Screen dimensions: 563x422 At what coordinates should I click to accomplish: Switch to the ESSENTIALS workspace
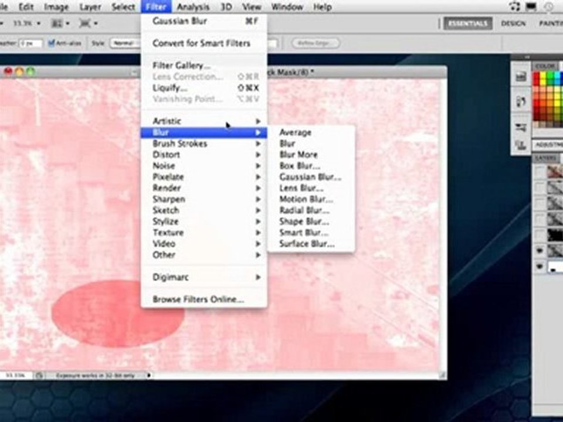coord(467,23)
